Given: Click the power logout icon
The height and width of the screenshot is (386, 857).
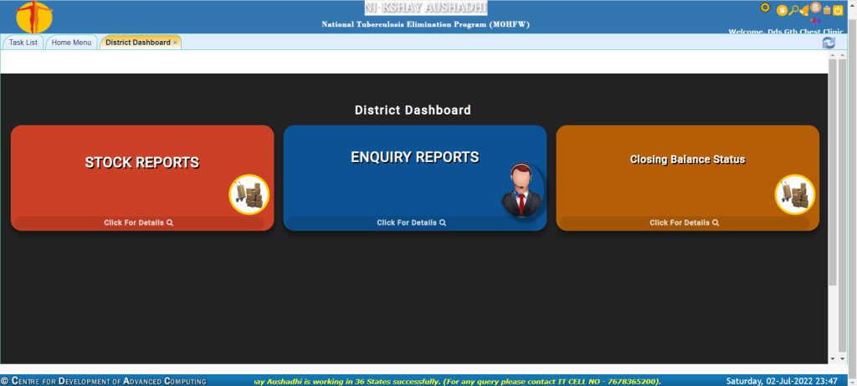Looking at the screenshot, I should click(838, 10).
